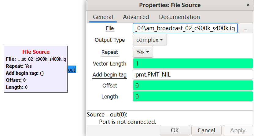The width and height of the screenshot is (254, 136).
Task: Select the Offset value field
Action: pos(193,86)
